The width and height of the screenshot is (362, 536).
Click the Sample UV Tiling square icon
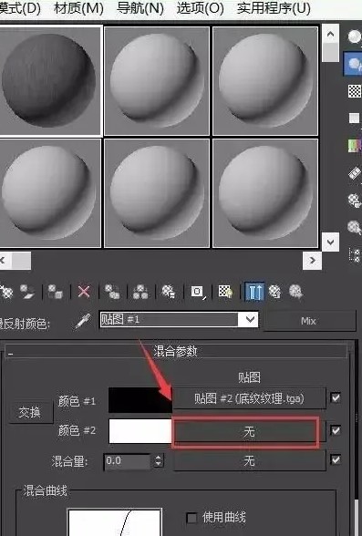coord(354,119)
